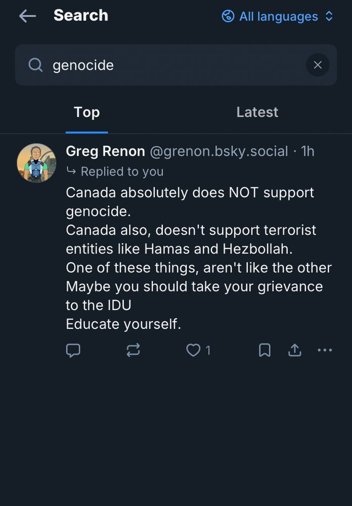Switch to the Latest tab
Image resolution: width=352 pixels, height=506 pixels.
click(x=257, y=112)
